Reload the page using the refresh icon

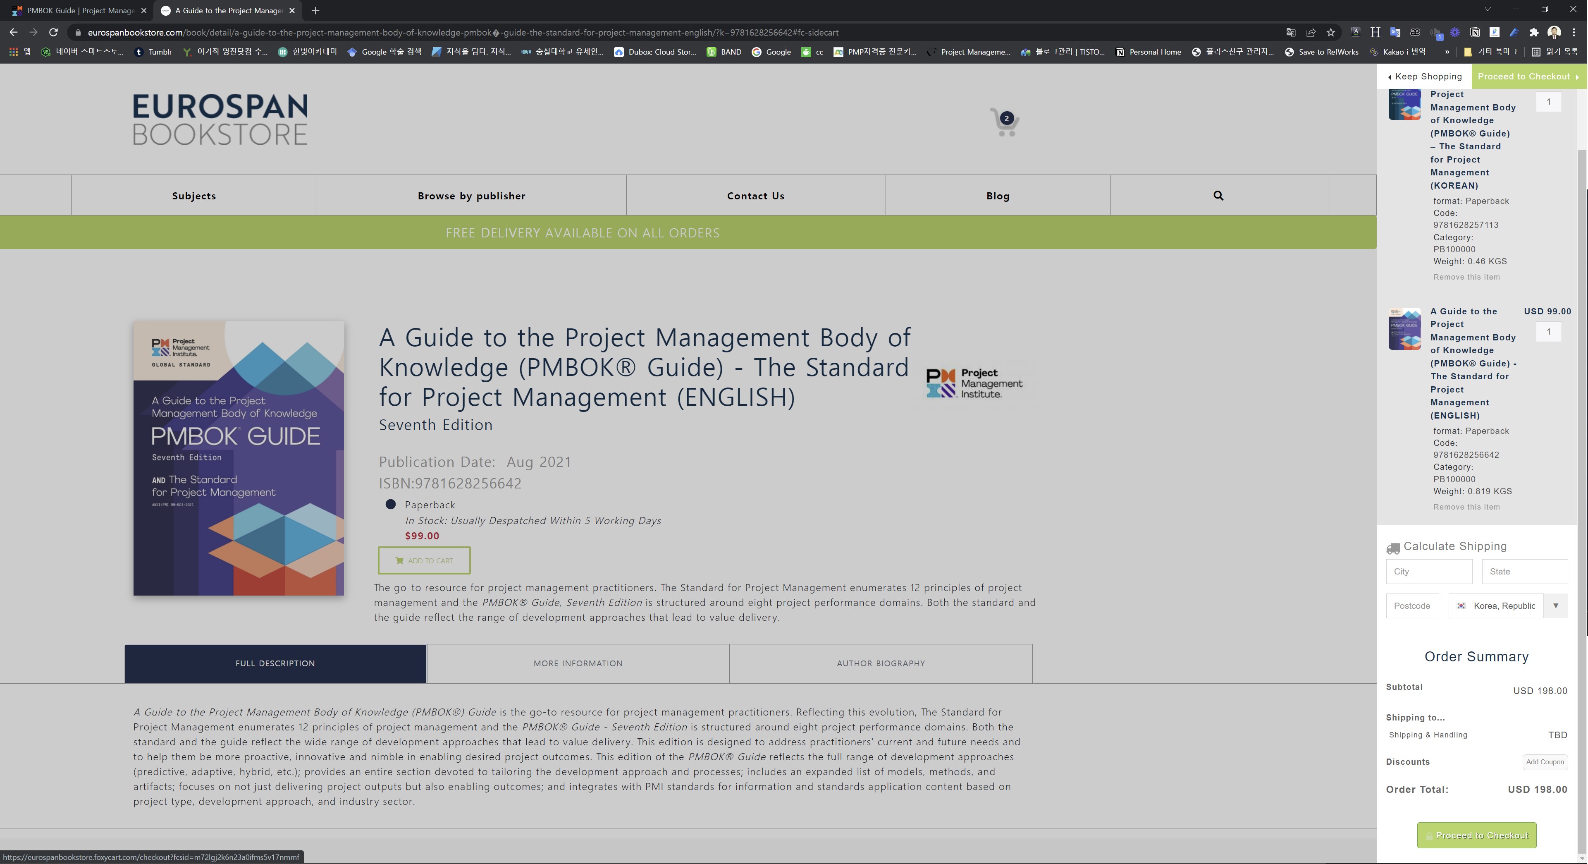click(x=54, y=33)
